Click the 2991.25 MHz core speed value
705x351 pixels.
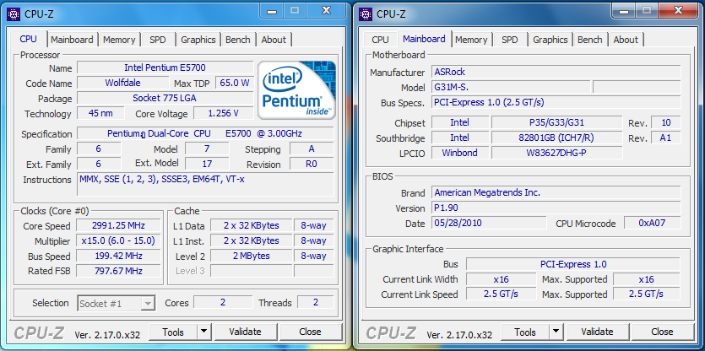coord(118,225)
